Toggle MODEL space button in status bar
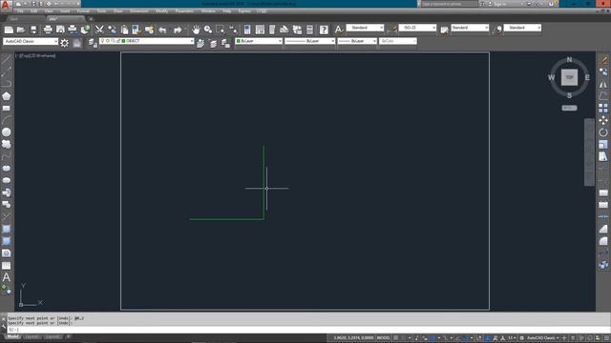The height and width of the screenshot is (343, 611). click(384, 338)
